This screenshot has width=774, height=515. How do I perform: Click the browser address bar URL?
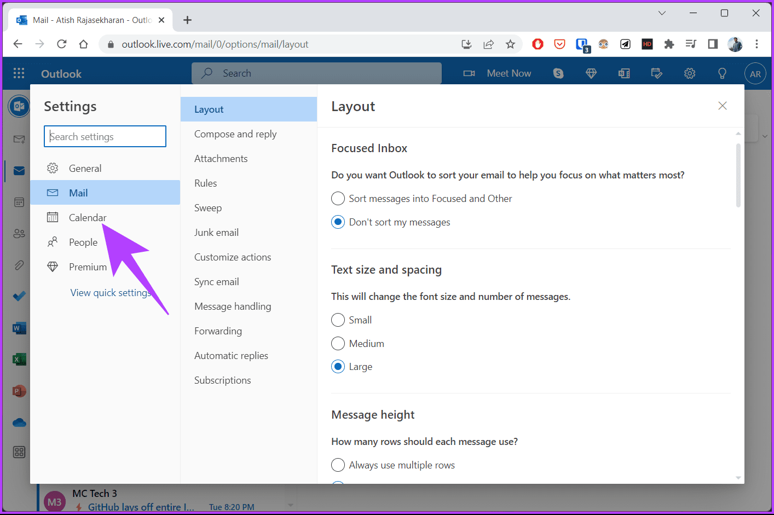pos(215,44)
